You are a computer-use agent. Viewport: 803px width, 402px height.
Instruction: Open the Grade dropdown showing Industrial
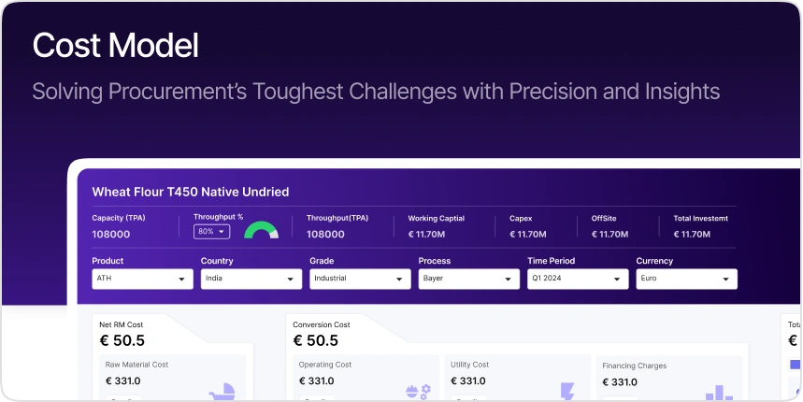(360, 279)
